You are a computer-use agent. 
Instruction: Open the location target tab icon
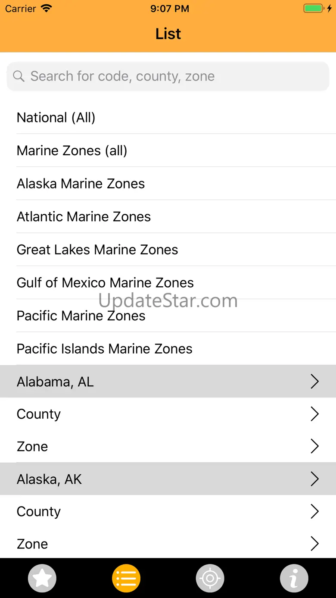[x=210, y=578]
